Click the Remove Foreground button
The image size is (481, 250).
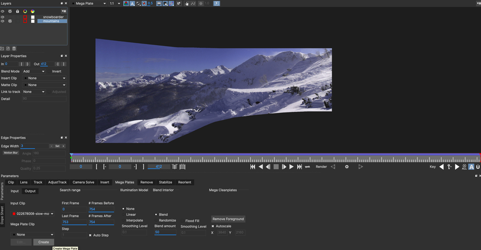(x=228, y=219)
